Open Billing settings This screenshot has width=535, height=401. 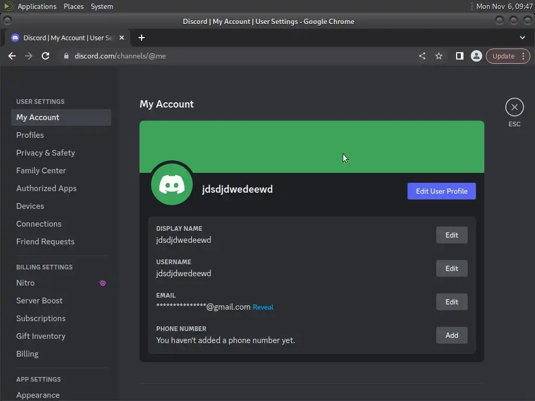pyautogui.click(x=61, y=353)
